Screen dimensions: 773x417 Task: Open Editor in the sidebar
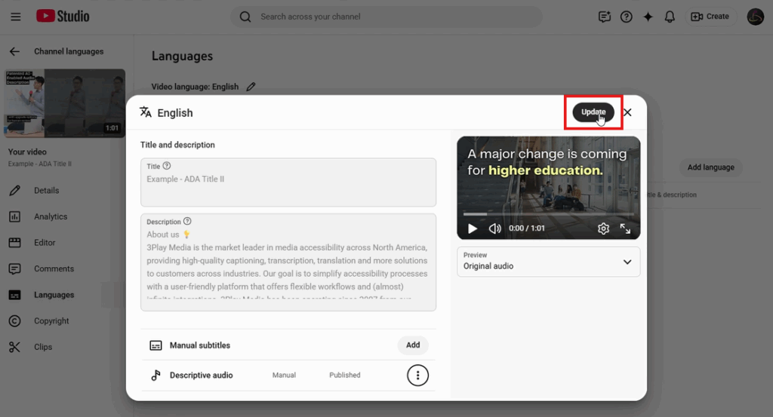tap(45, 243)
